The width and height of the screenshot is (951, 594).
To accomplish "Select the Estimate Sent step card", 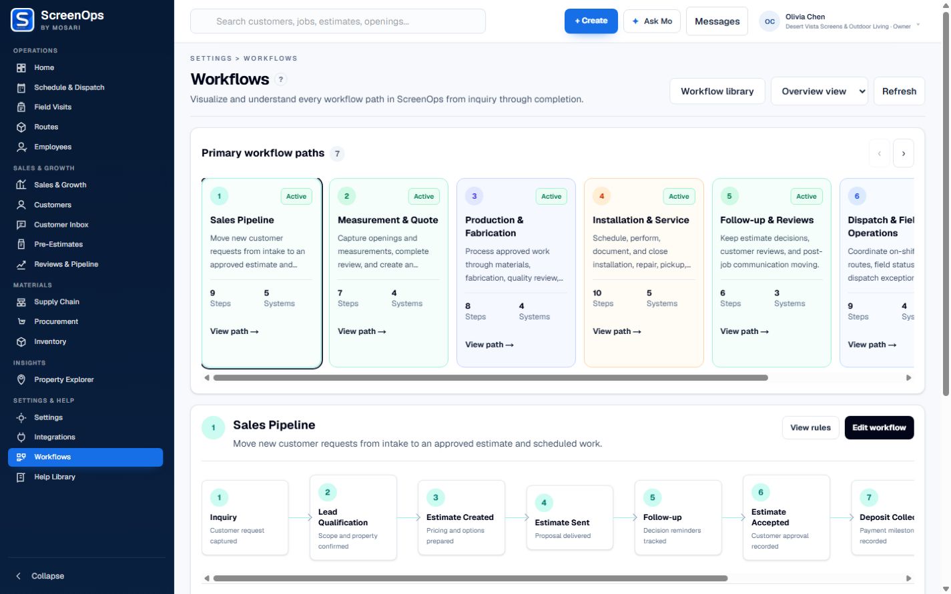I will pyautogui.click(x=570, y=518).
